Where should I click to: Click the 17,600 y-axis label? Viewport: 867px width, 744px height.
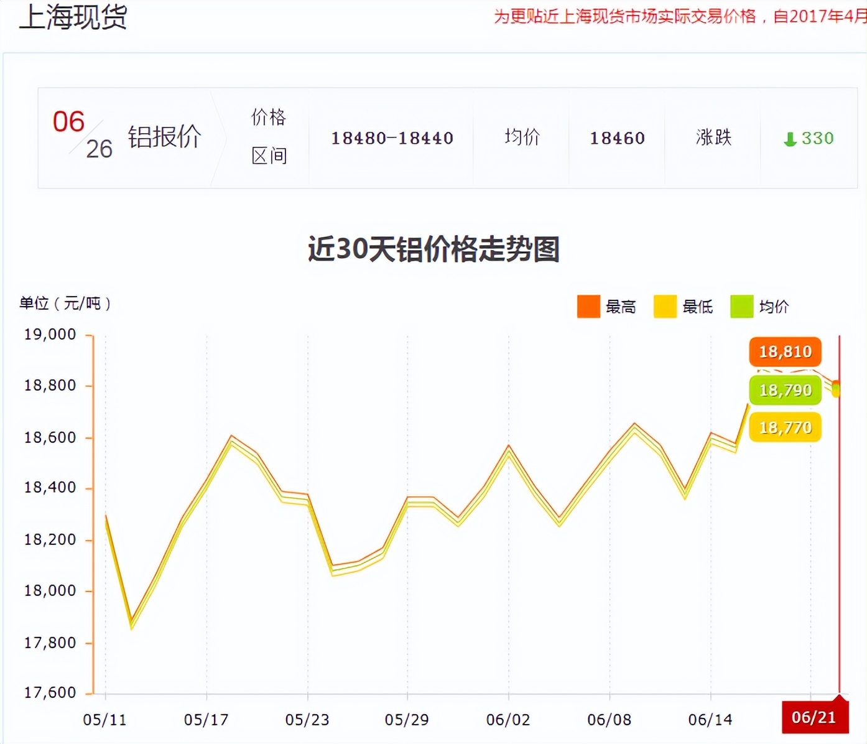point(50,692)
